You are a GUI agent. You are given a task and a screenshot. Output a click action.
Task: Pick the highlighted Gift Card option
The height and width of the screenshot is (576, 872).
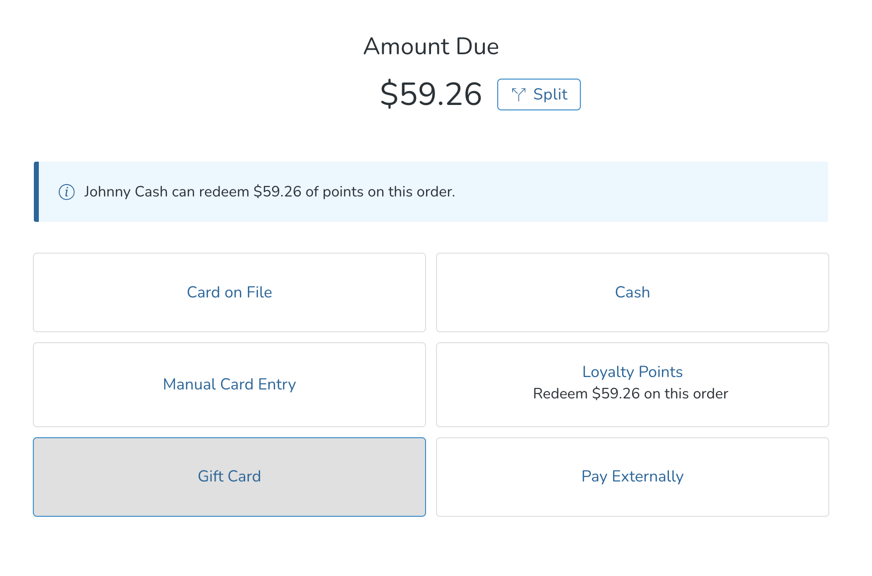pyautogui.click(x=229, y=477)
